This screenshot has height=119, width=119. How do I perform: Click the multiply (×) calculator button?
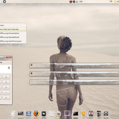tap(6, 87)
